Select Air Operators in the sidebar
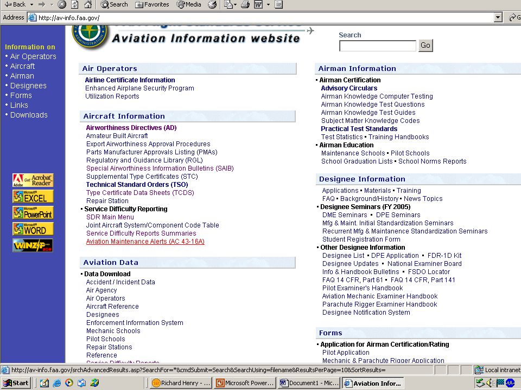 click(33, 56)
